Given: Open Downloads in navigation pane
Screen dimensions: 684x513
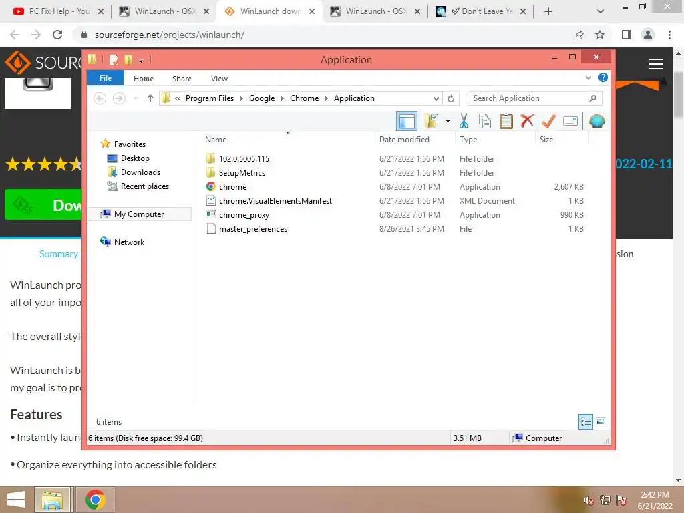Looking at the screenshot, I should [x=140, y=172].
